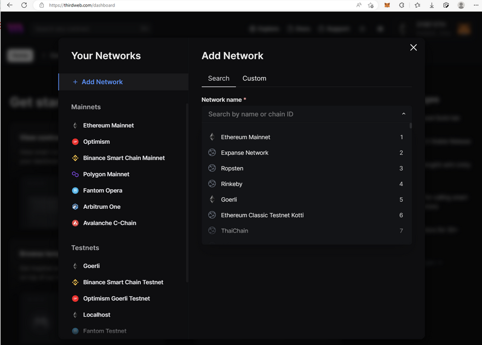Image resolution: width=482 pixels, height=345 pixels.
Task: Add page to favorites star icon
Action: (371, 5)
